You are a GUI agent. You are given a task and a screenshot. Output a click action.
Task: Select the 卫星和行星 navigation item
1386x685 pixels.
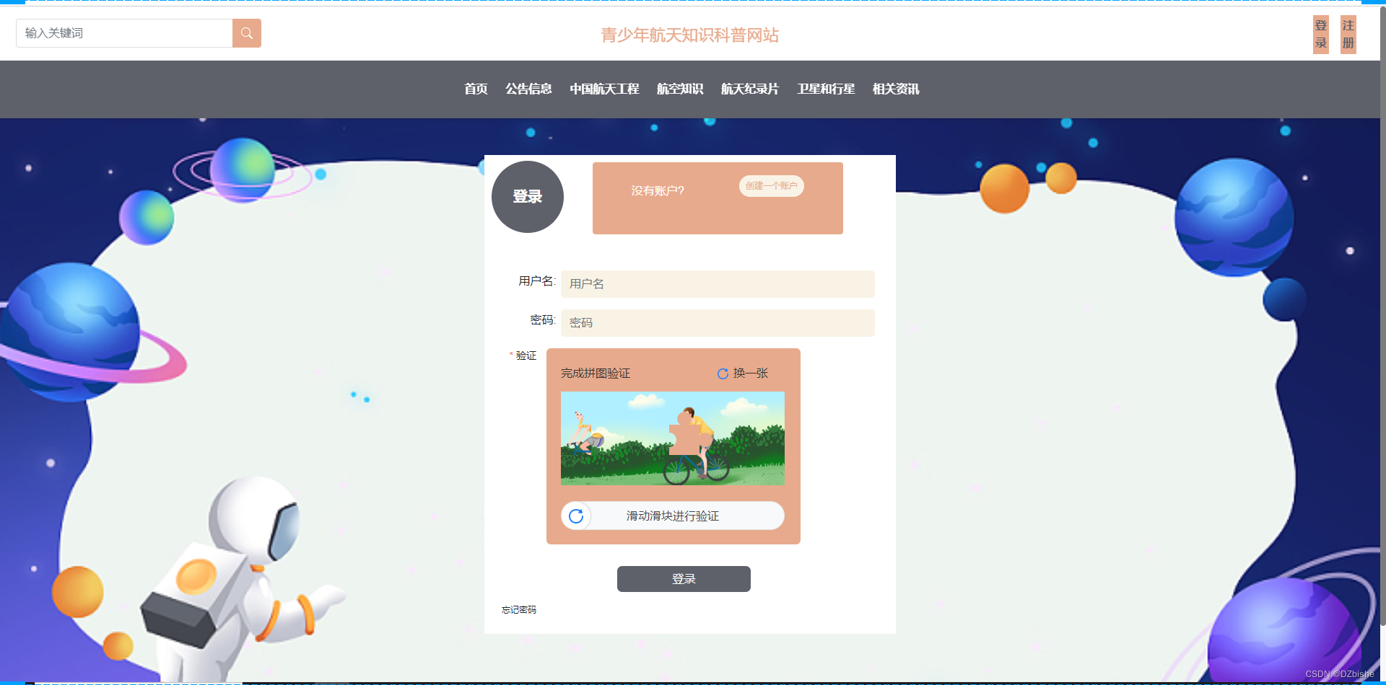[826, 89]
